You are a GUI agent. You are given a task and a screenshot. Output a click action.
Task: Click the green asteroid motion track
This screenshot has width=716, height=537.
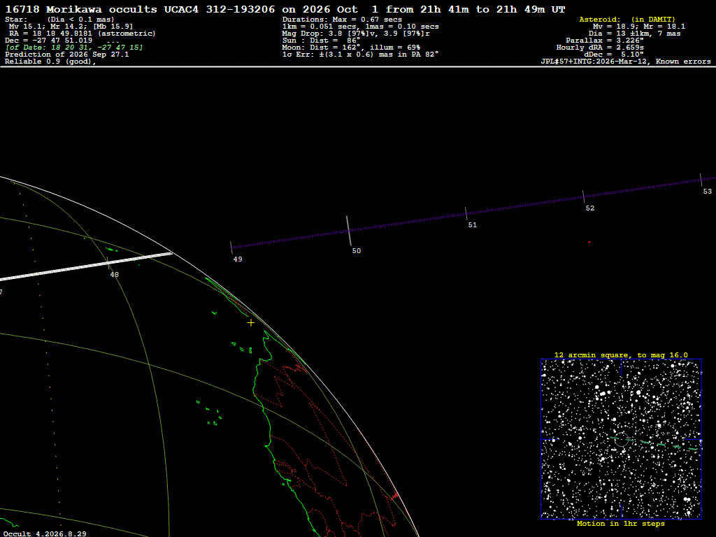click(654, 443)
